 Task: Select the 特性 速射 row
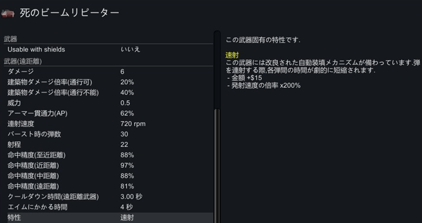110,218
